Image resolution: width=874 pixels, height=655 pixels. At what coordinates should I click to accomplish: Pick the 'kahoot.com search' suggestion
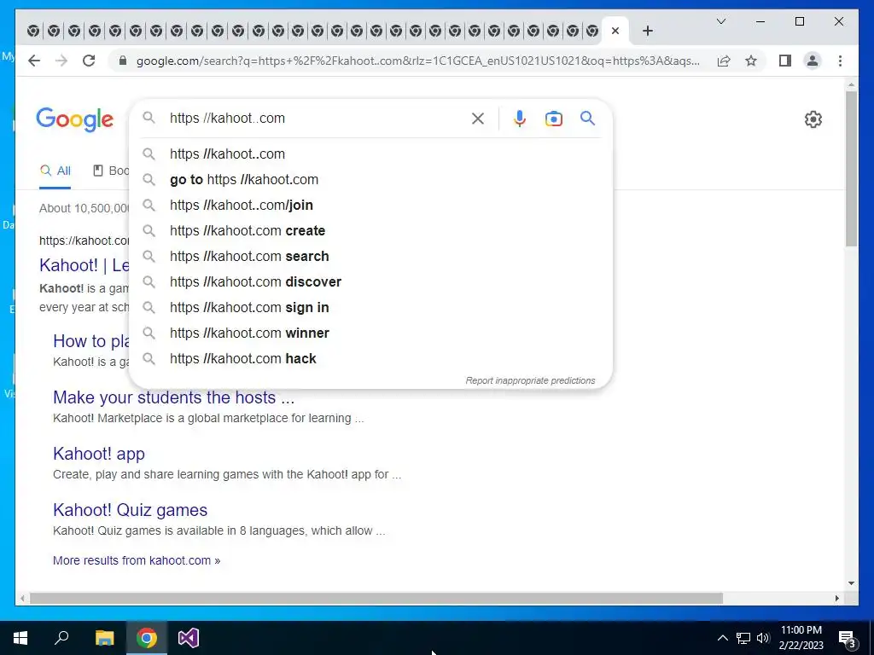pyautogui.click(x=370, y=256)
